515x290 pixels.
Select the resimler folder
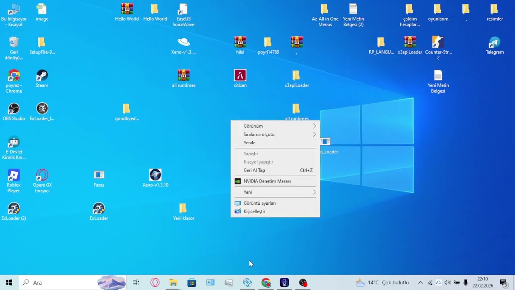[x=494, y=12]
